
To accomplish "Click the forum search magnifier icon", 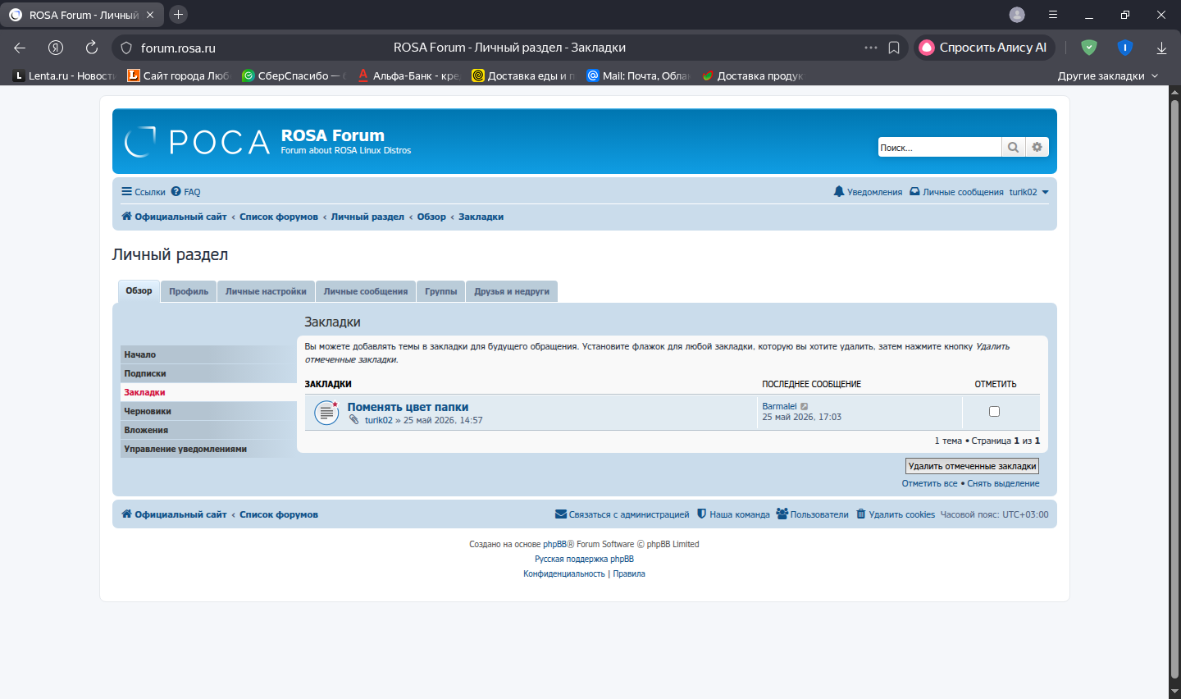I will (x=1013, y=147).
